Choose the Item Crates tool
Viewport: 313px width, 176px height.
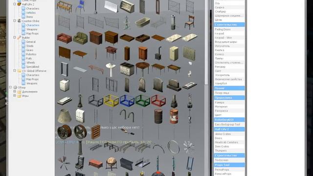[x=229, y=147]
